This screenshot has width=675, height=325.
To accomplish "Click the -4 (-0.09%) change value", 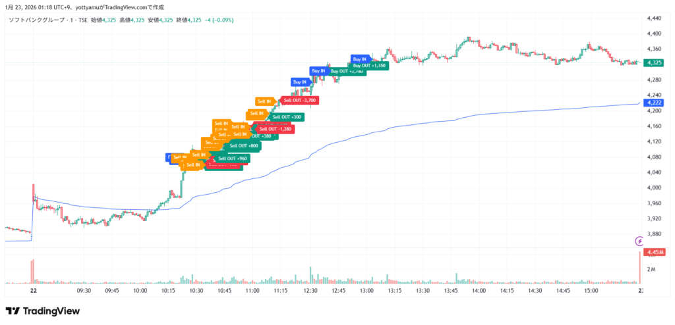I will click(x=219, y=20).
